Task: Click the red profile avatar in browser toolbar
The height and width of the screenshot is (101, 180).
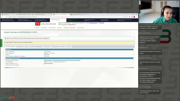Action: pos(134,17)
